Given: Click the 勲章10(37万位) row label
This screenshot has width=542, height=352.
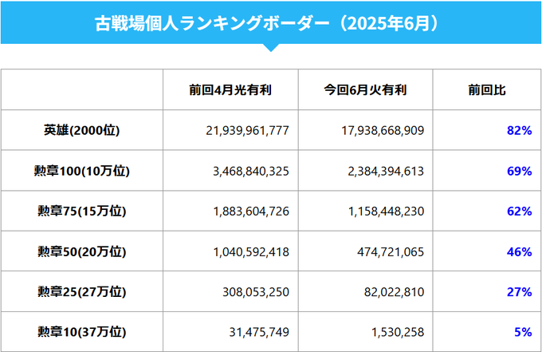Looking at the screenshot, I should point(82,332).
